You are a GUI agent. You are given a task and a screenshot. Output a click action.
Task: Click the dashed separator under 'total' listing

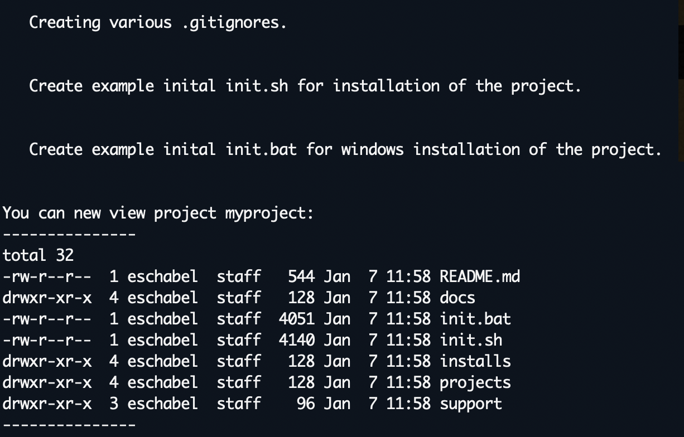coord(69,425)
